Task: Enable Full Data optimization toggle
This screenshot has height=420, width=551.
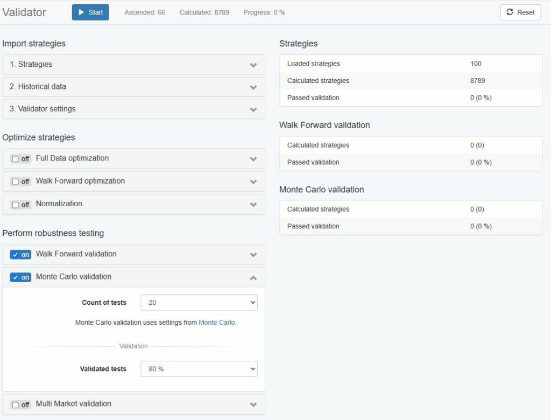Action: [20, 159]
